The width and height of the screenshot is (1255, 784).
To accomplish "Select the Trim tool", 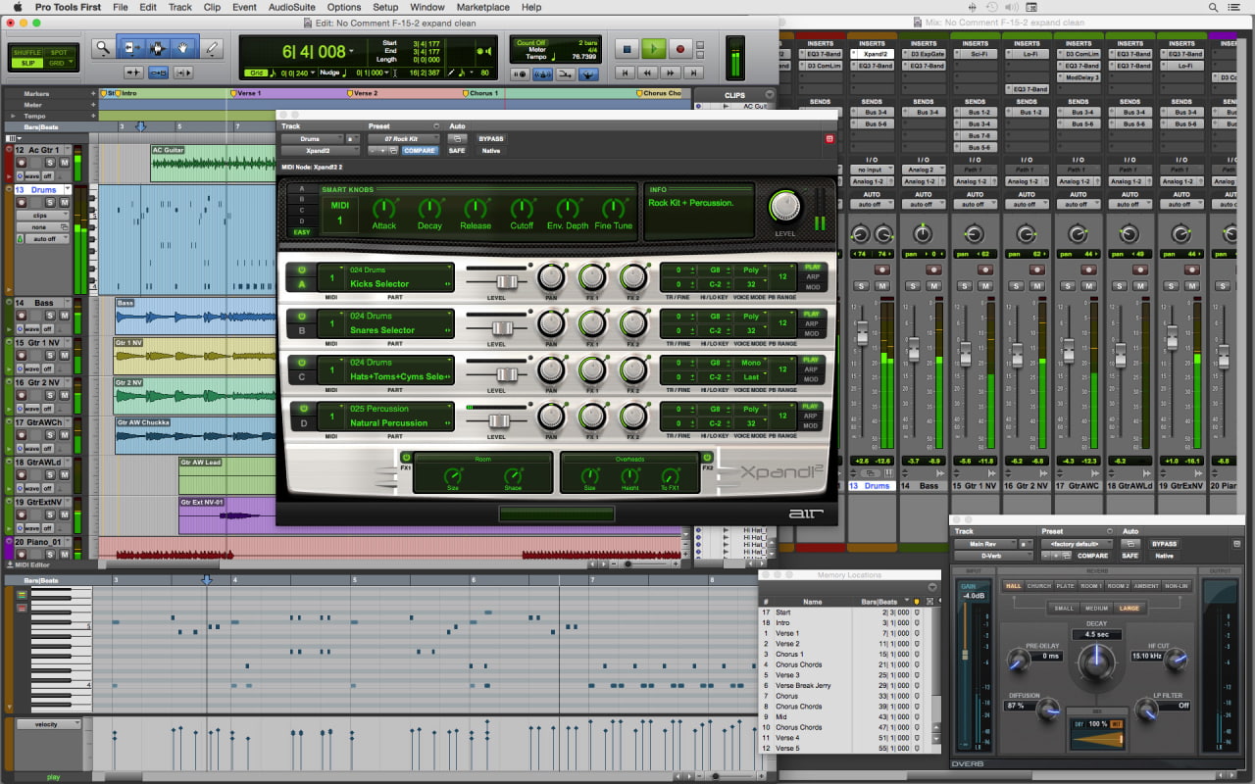I will [132, 46].
